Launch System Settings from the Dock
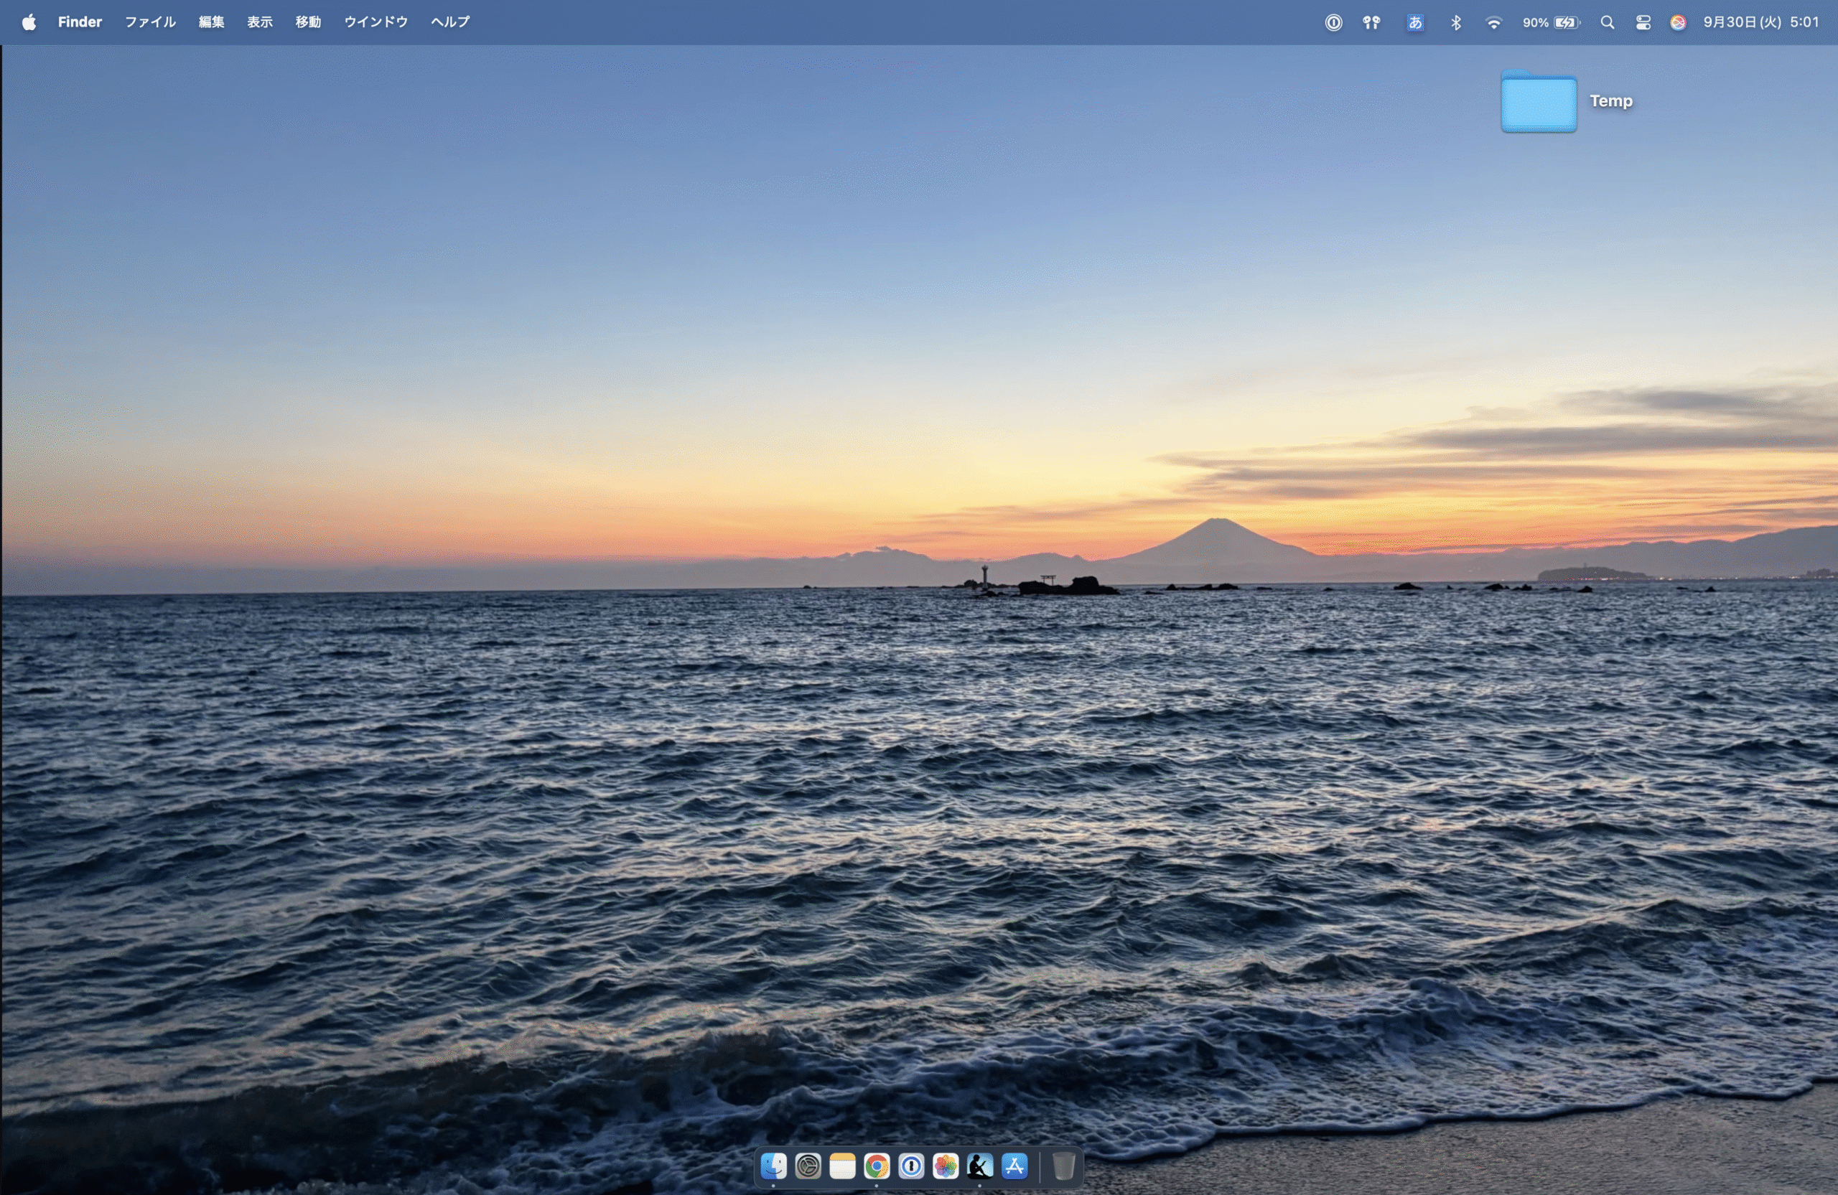 (808, 1166)
